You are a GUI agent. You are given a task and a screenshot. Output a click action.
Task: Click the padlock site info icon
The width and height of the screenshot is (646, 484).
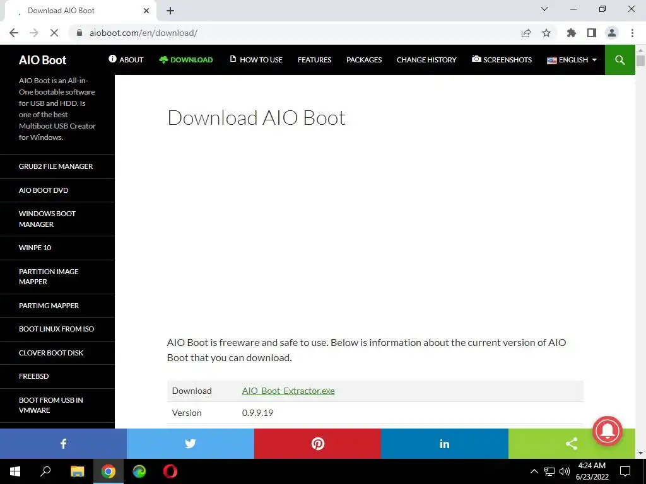pos(79,33)
